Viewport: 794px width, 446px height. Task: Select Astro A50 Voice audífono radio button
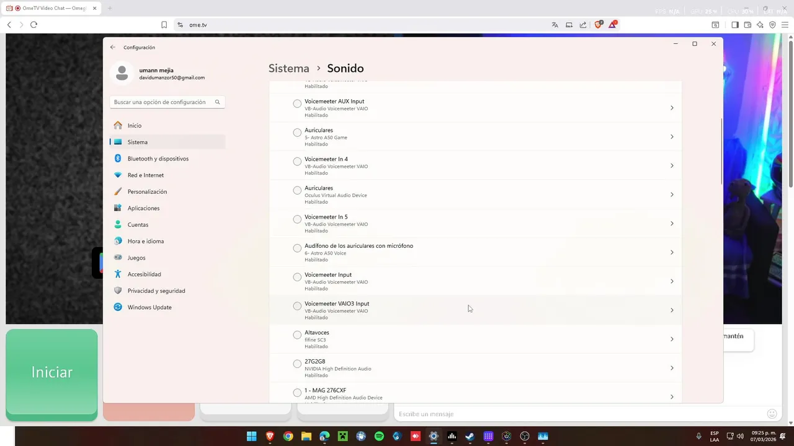coord(297,248)
